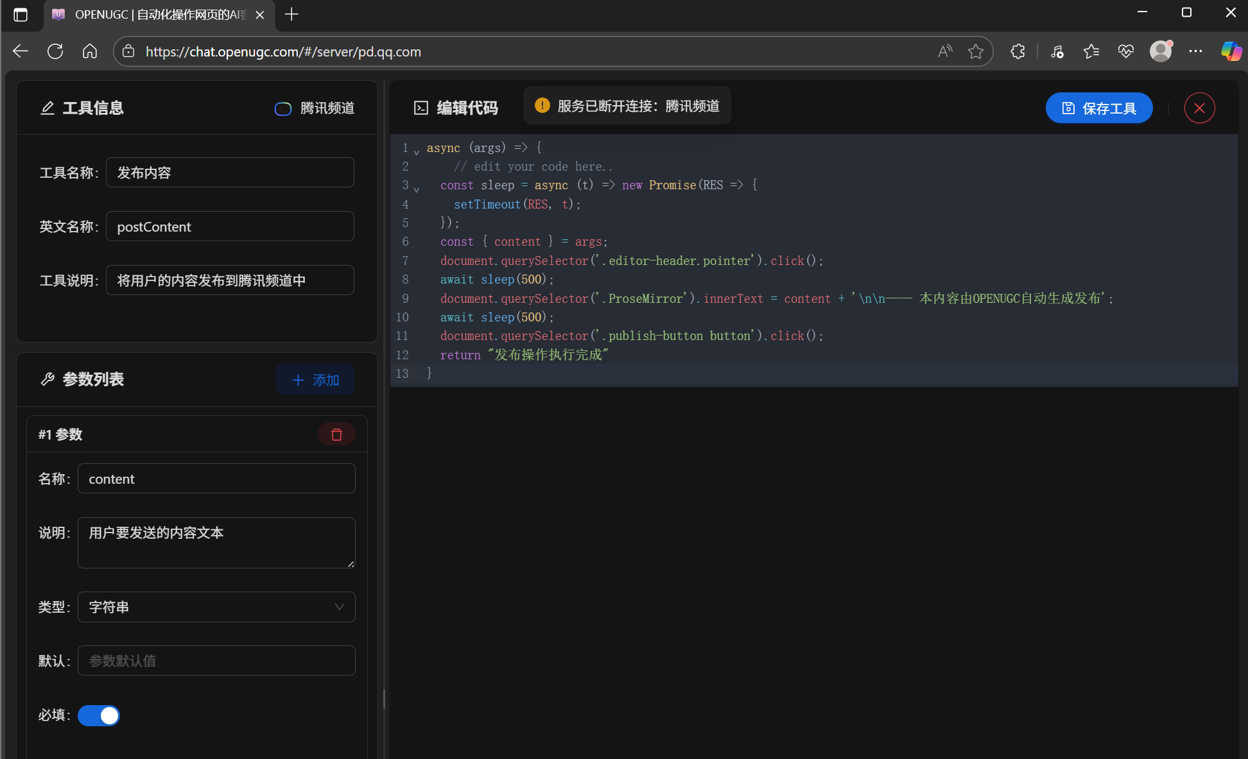Open browser settings and more menu
Screen dimensions: 1248x759
(1195, 51)
